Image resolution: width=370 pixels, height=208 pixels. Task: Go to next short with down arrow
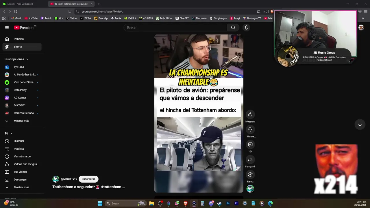pos(360,125)
